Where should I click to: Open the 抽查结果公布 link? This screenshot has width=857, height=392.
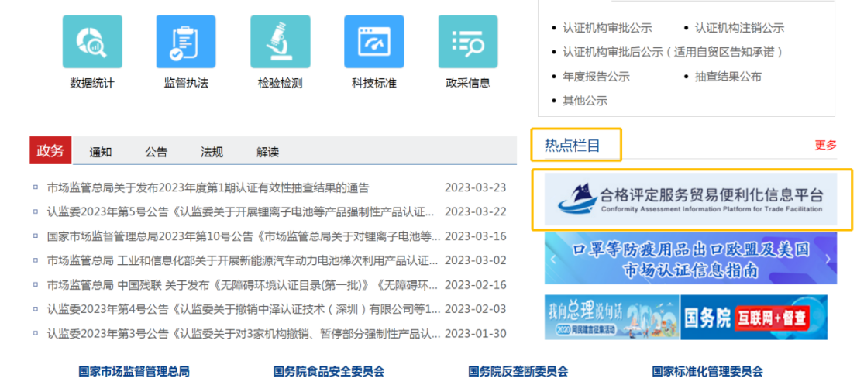[728, 77]
